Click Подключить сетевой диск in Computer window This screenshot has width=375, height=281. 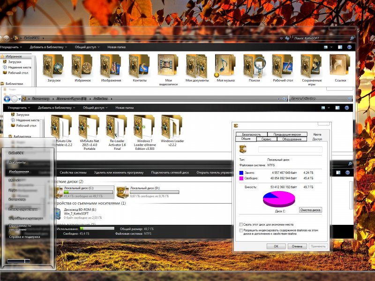pyautogui.click(x=170, y=172)
